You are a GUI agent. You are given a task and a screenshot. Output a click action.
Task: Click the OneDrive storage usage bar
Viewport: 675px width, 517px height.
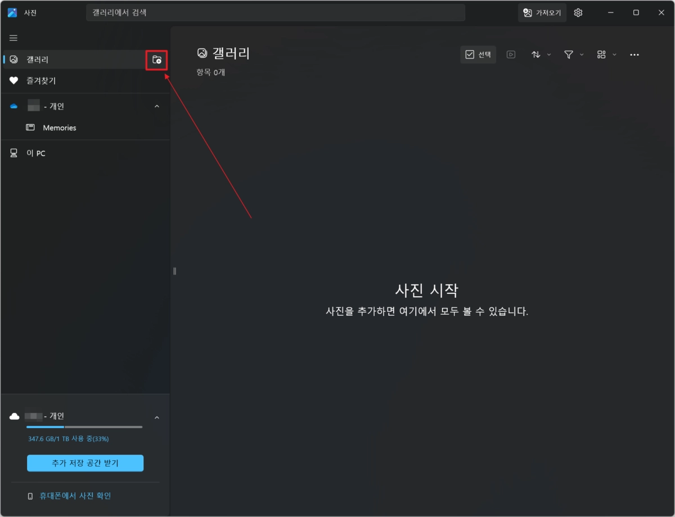[x=84, y=426]
